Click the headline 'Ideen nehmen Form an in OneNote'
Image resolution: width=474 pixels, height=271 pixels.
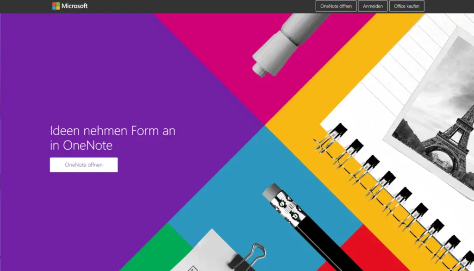(113, 138)
